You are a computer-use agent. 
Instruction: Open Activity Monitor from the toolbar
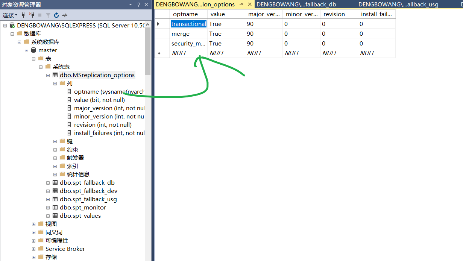click(x=64, y=15)
